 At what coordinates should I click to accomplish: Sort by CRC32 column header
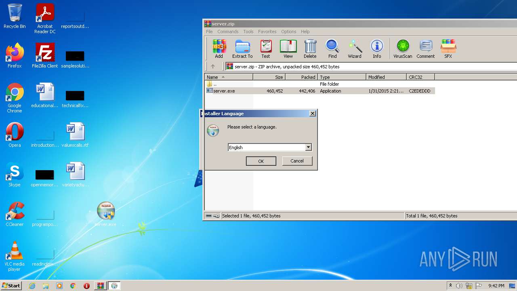[421, 77]
